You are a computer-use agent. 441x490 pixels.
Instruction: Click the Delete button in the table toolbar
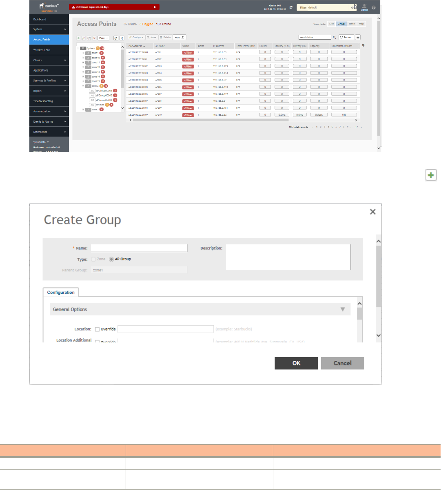(165, 37)
